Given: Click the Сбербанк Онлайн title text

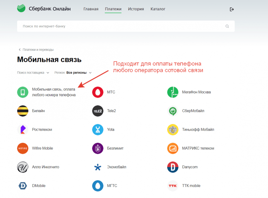Looking at the screenshot, I should tap(50, 9).
